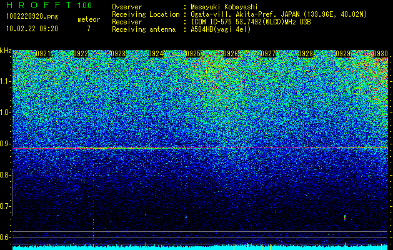Click the 0.7 kHz axis label
The width and height of the screenshot is (393, 250).
(5, 206)
